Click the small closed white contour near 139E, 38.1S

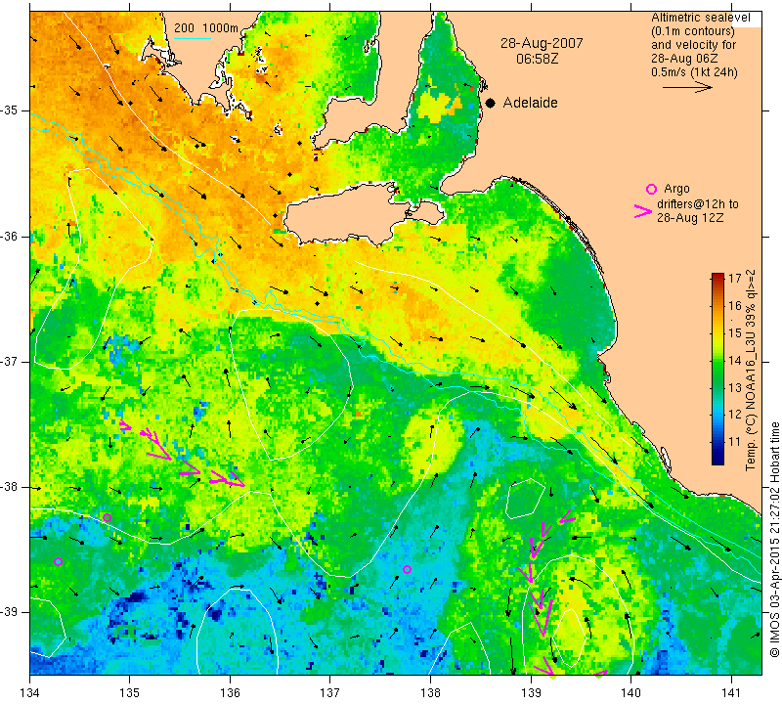525,498
